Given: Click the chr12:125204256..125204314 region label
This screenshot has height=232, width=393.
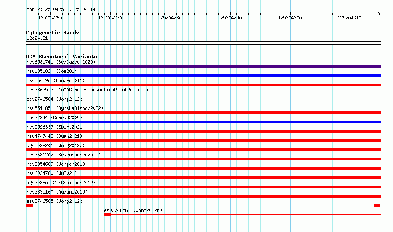Looking at the screenshot, I should (x=61, y=10).
